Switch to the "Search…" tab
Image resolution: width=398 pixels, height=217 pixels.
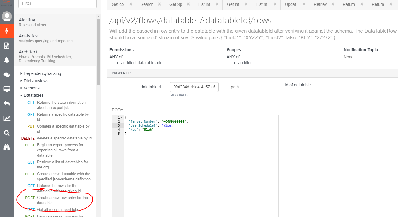pos(149,4)
